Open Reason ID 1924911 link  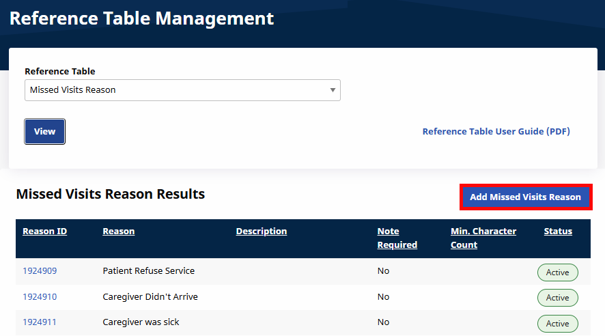pos(40,322)
